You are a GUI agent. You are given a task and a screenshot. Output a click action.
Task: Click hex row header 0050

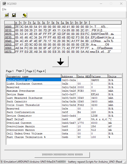click(10, 44)
